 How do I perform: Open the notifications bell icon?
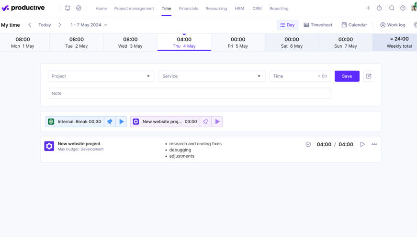click(x=68, y=8)
